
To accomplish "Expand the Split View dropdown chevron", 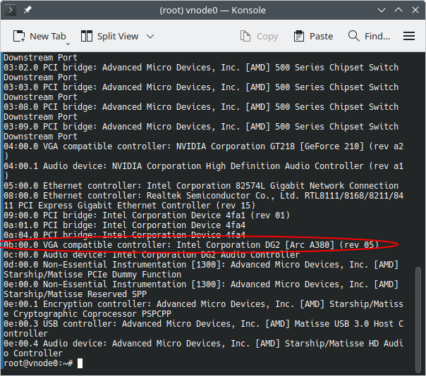I will tap(150, 36).
